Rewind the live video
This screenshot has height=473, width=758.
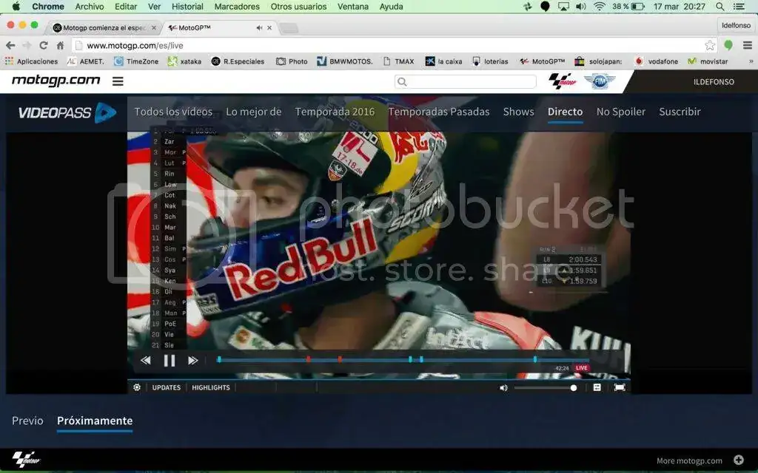[146, 361]
